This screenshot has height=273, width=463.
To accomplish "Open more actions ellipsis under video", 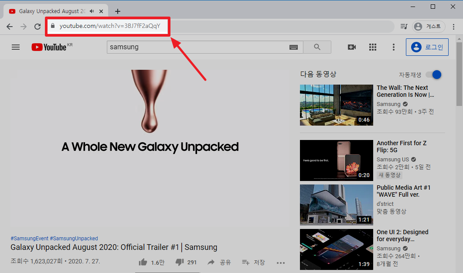I will [x=281, y=263].
